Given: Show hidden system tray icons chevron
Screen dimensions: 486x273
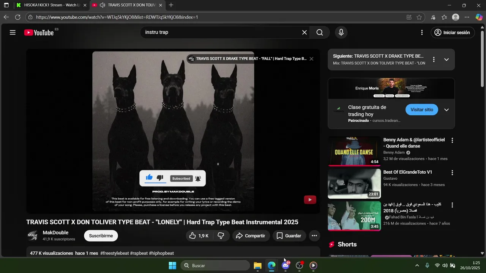Looking at the screenshot, I should [417, 265].
